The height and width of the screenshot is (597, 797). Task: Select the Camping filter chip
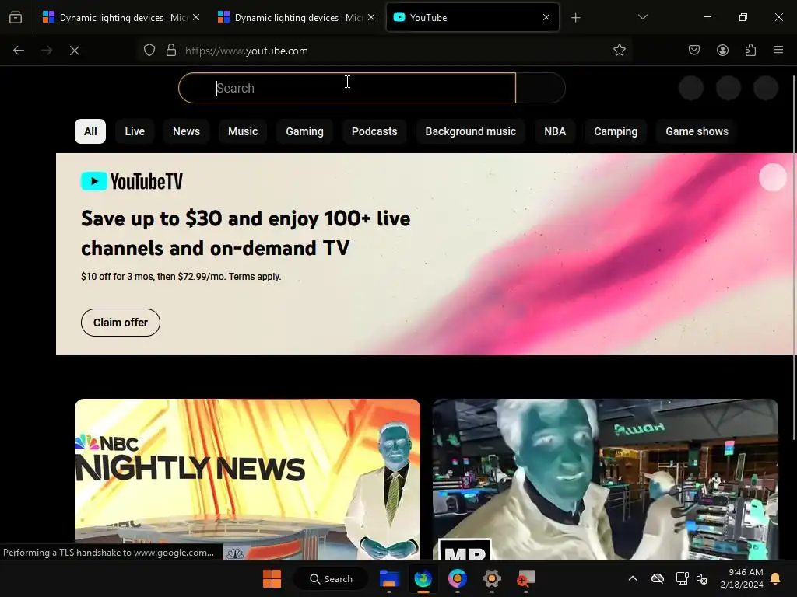pos(616,131)
